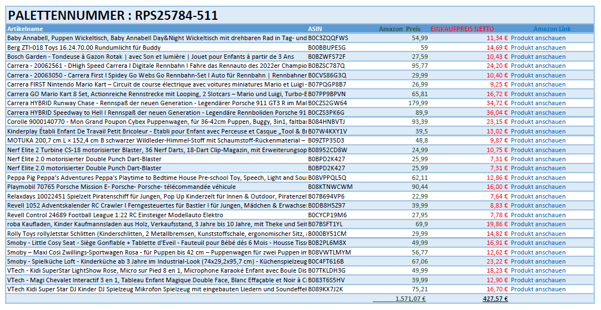Click the ASIN column header
This screenshot has width=601, height=310.
(315, 29)
